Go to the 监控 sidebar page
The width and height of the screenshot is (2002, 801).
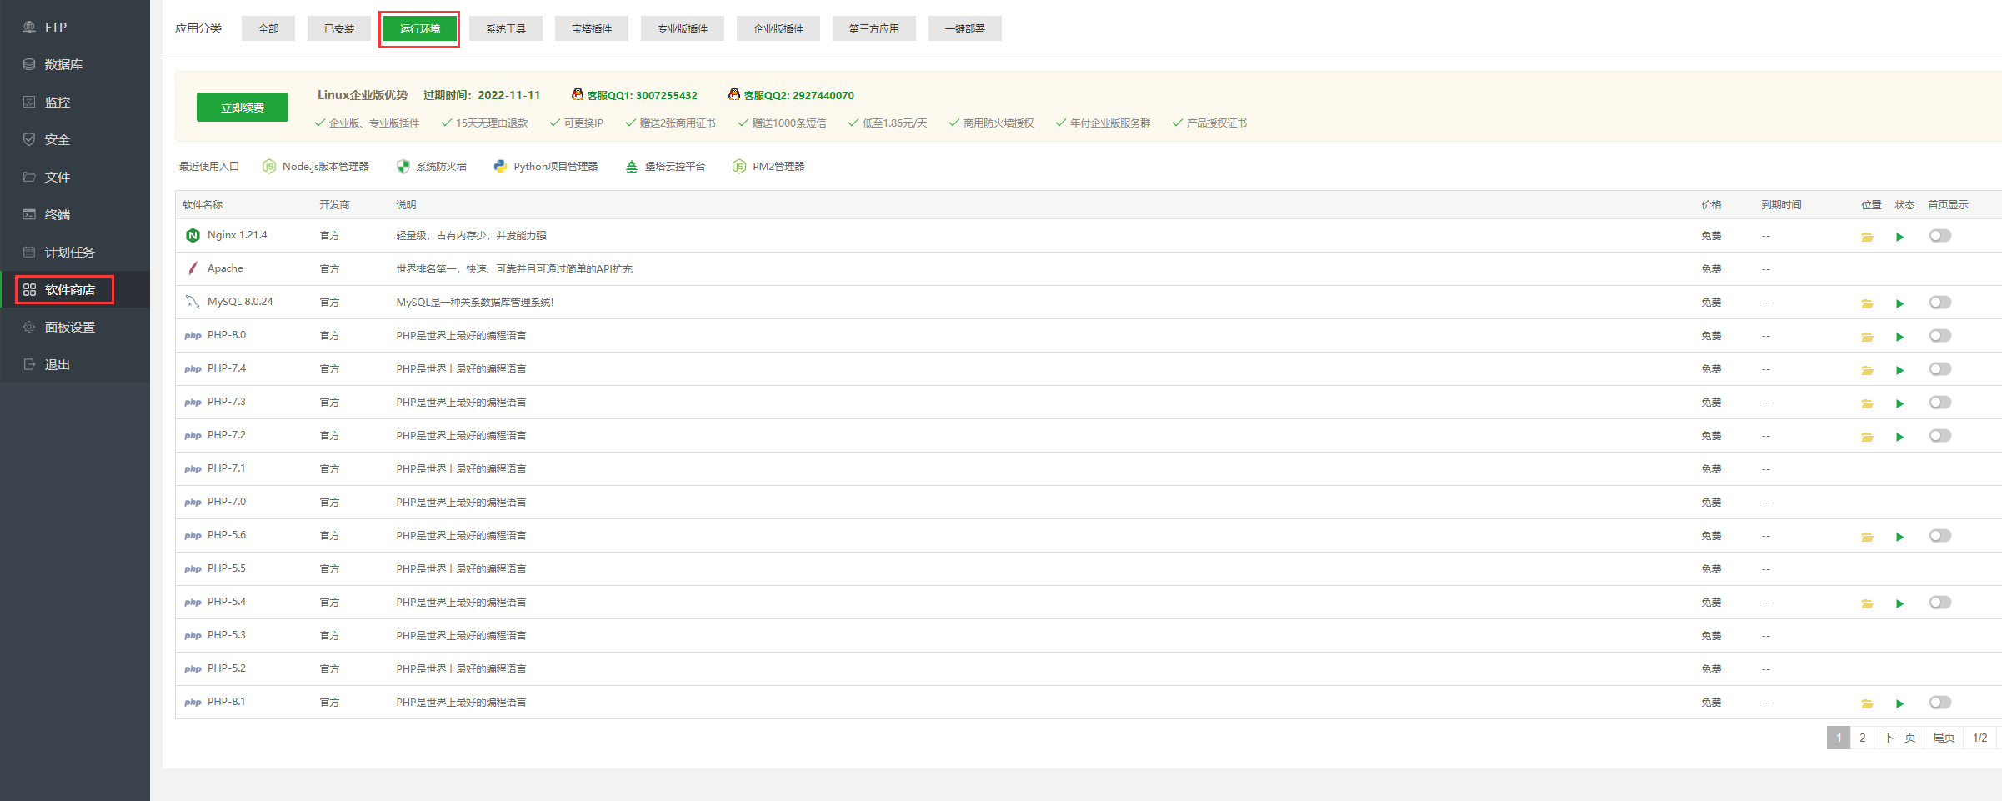(75, 102)
